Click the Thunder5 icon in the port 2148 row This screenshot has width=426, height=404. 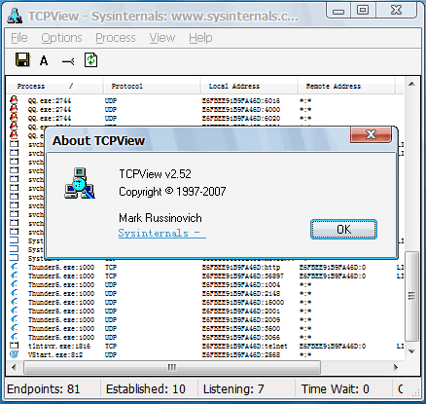pyautogui.click(x=15, y=293)
